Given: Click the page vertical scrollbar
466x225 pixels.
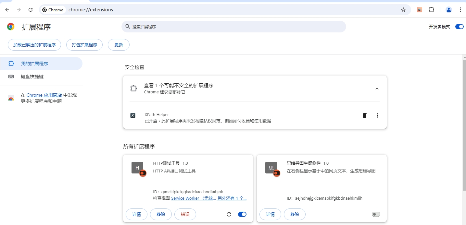Looking at the screenshot, I should 464,125.
